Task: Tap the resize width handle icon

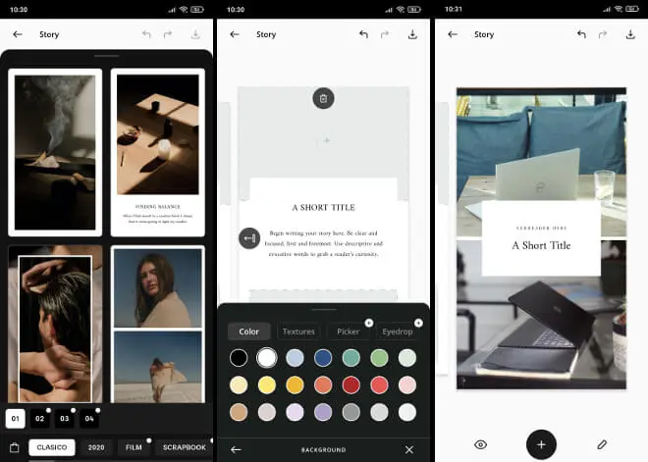Action: pos(248,238)
